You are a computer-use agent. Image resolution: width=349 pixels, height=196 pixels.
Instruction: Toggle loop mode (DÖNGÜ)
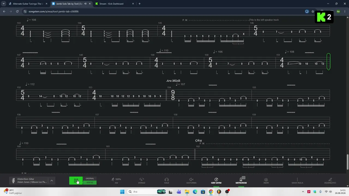142,181
